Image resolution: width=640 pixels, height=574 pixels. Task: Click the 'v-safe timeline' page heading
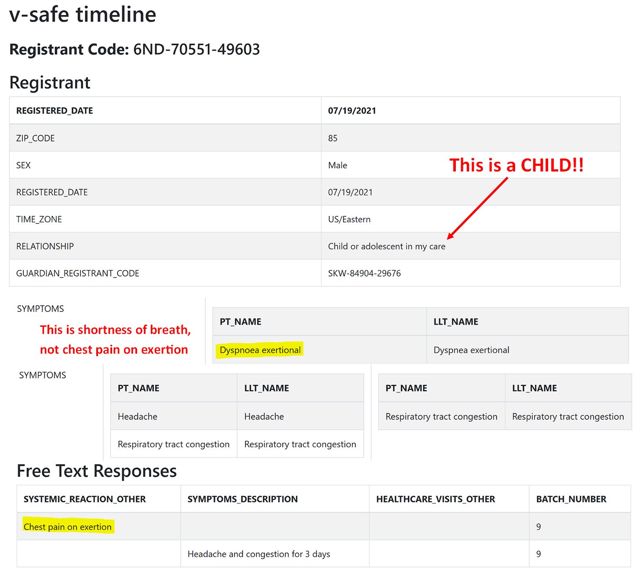coord(83,14)
